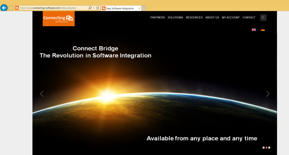Screen dimensions: 289x155
Task: Click the Connecting Software logo
Action: pos(59,19)
